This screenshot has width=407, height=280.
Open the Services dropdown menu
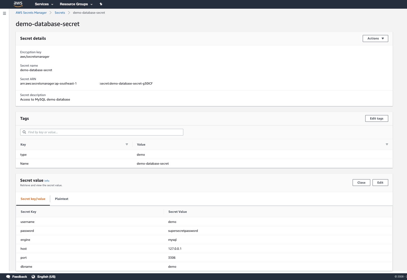(x=44, y=4)
